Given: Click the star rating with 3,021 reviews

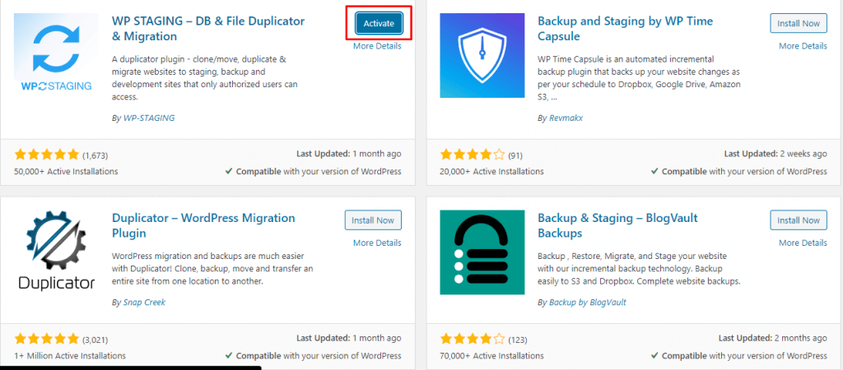Looking at the screenshot, I should [47, 340].
